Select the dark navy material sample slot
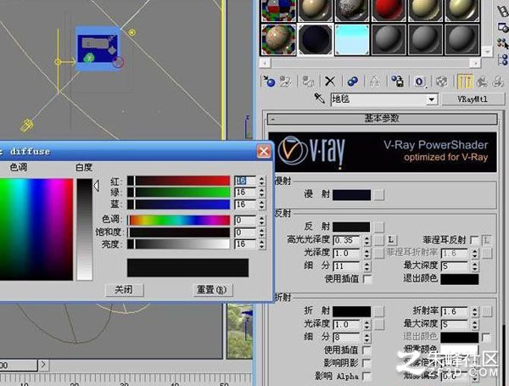The image size is (509, 386). tap(316, 40)
